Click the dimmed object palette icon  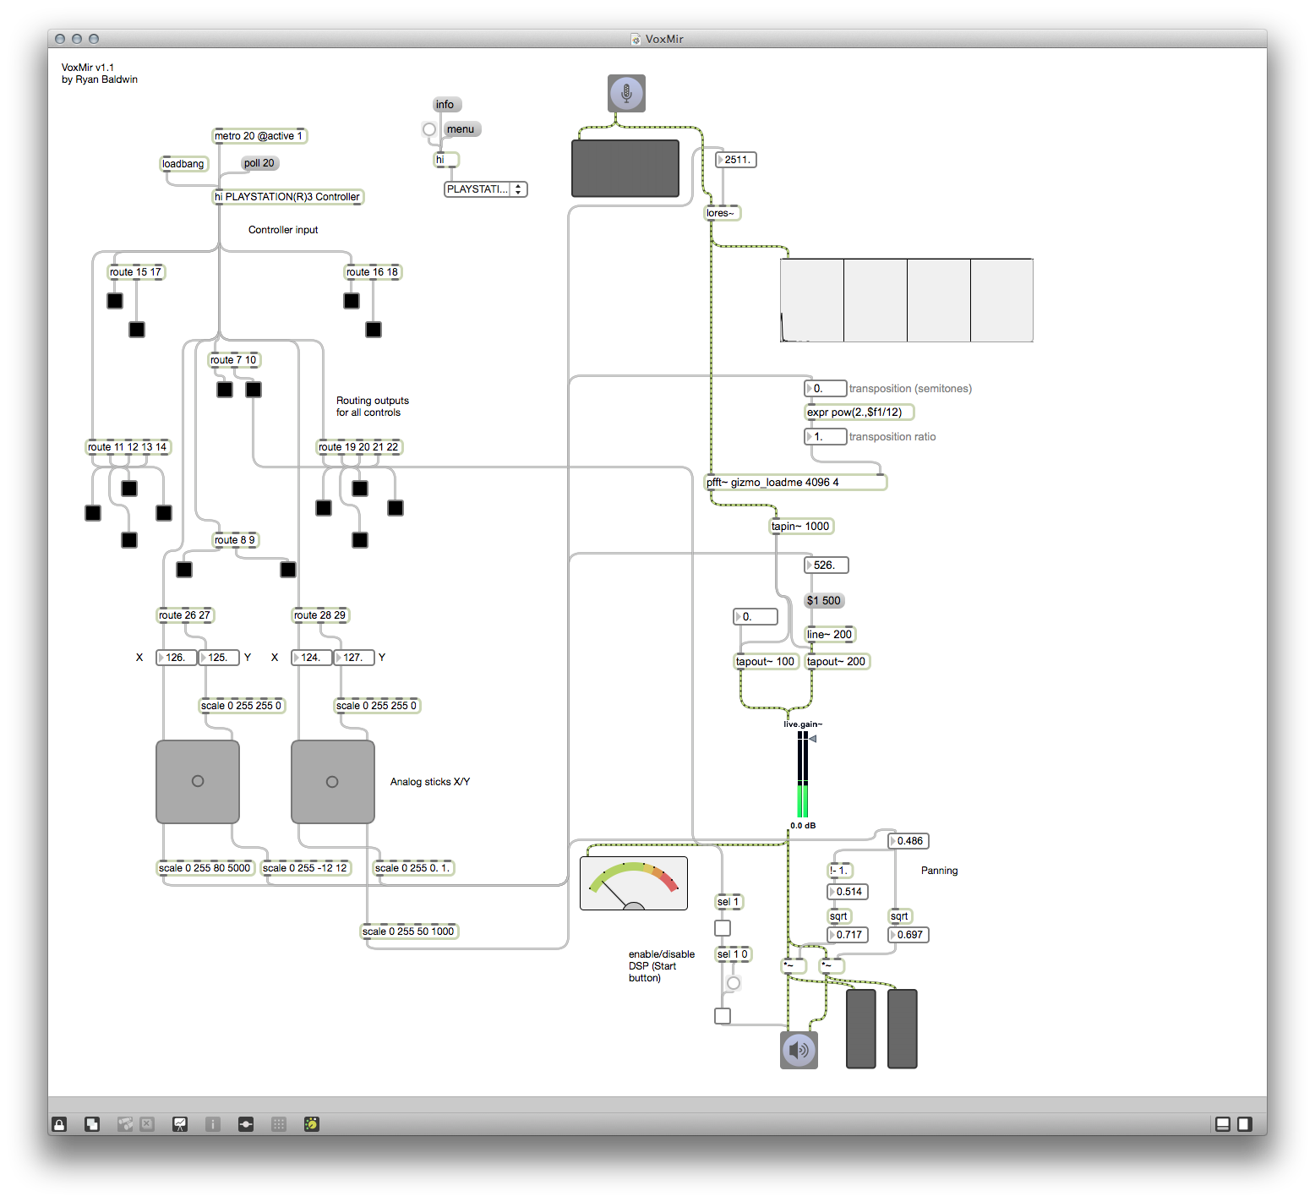[x=125, y=1123]
